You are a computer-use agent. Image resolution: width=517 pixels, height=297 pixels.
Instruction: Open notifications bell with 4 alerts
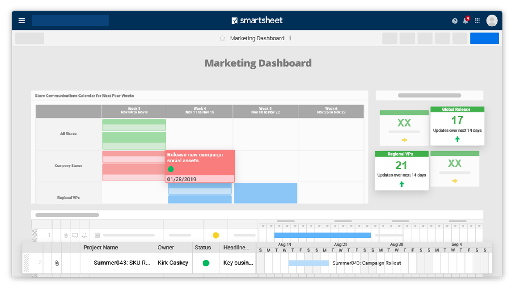pyautogui.click(x=466, y=21)
